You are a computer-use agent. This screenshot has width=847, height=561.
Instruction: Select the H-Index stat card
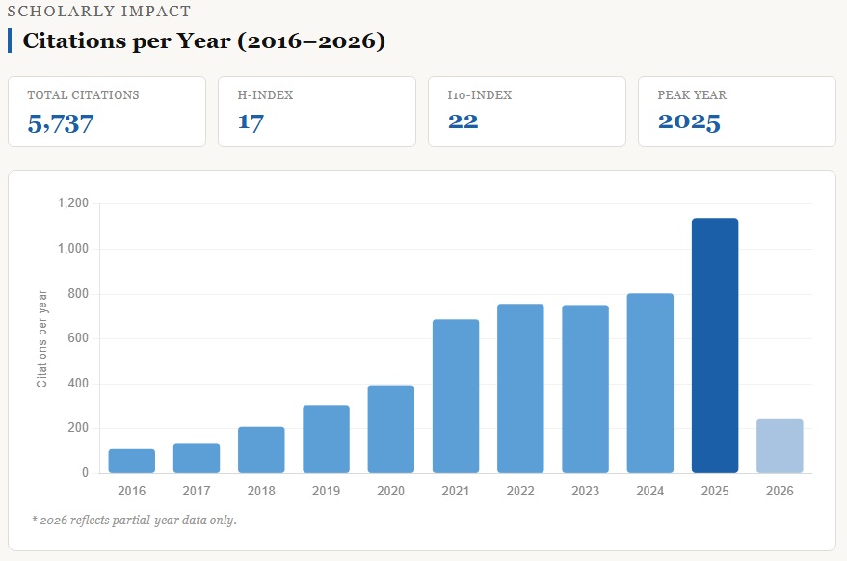point(317,111)
